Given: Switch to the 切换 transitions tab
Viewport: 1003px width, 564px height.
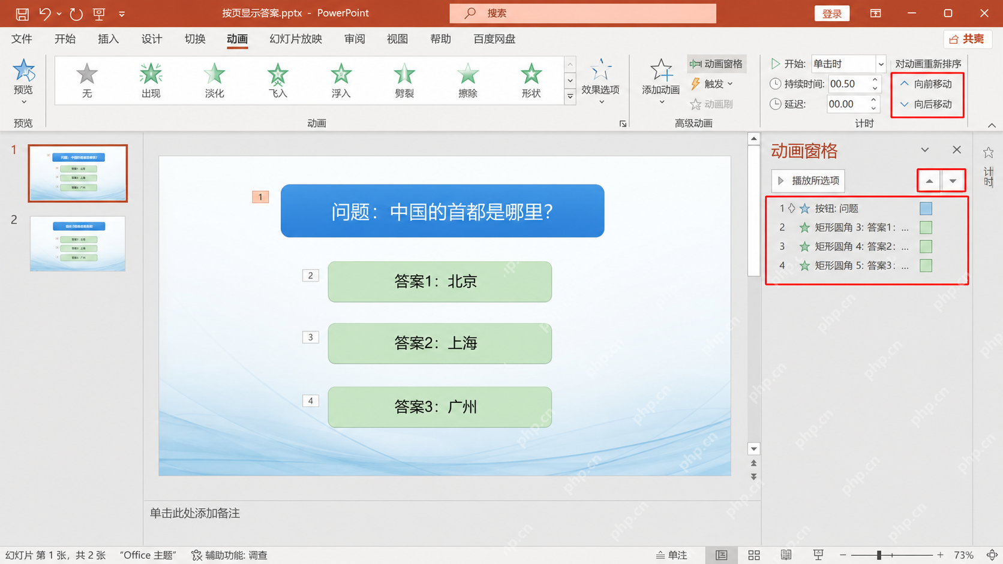Looking at the screenshot, I should point(194,39).
